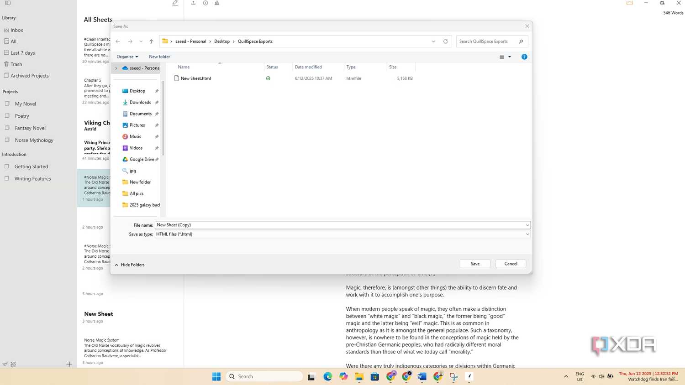Open the statistics chart icon in QuillSpace
This screenshot has width=685, height=385.
217,3
